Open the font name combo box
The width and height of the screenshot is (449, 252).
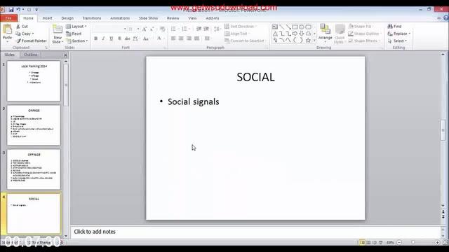tap(109, 29)
